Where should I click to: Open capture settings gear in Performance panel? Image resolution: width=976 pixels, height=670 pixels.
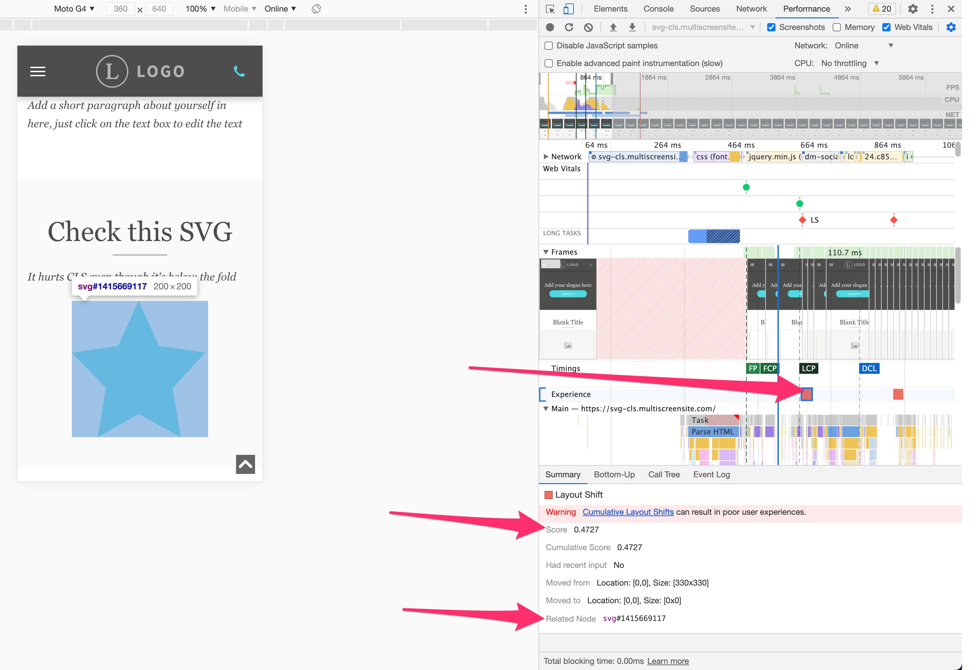pos(951,27)
